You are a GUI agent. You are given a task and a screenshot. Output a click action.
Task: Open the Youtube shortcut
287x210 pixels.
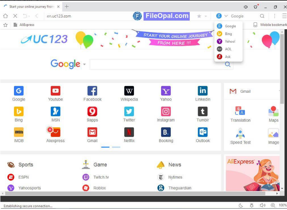coord(55,94)
